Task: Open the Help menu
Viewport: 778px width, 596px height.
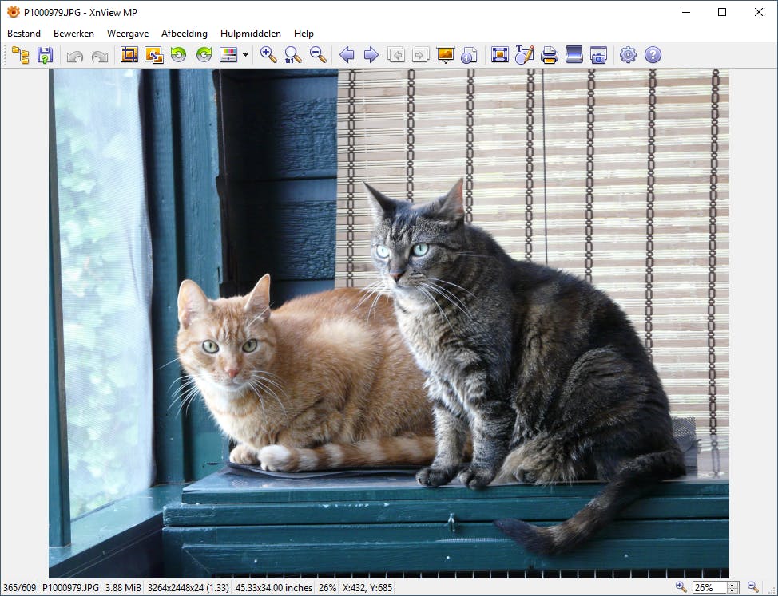Action: tap(304, 34)
